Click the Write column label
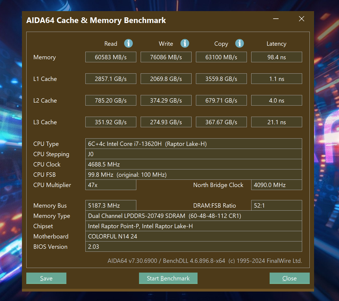 (166, 44)
